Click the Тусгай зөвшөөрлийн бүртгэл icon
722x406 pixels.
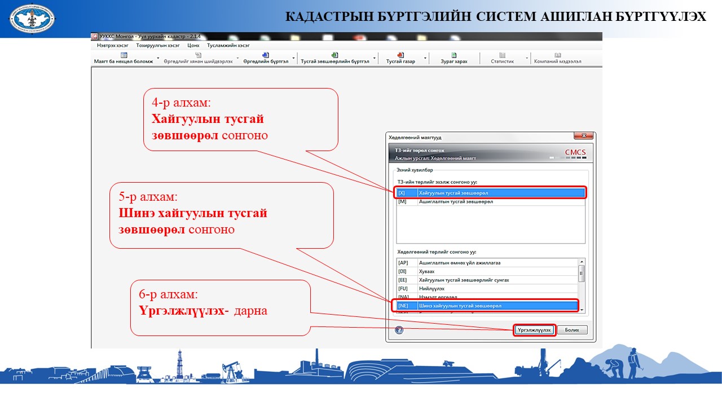[334, 55]
